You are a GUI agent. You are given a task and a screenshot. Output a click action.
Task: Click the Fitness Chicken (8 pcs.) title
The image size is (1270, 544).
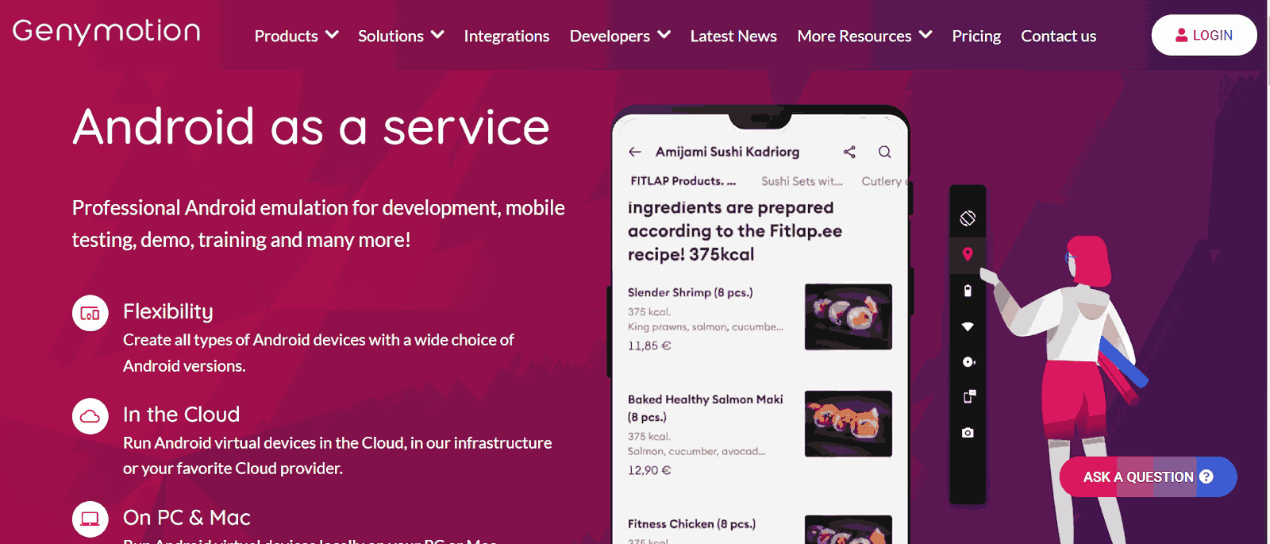click(691, 524)
